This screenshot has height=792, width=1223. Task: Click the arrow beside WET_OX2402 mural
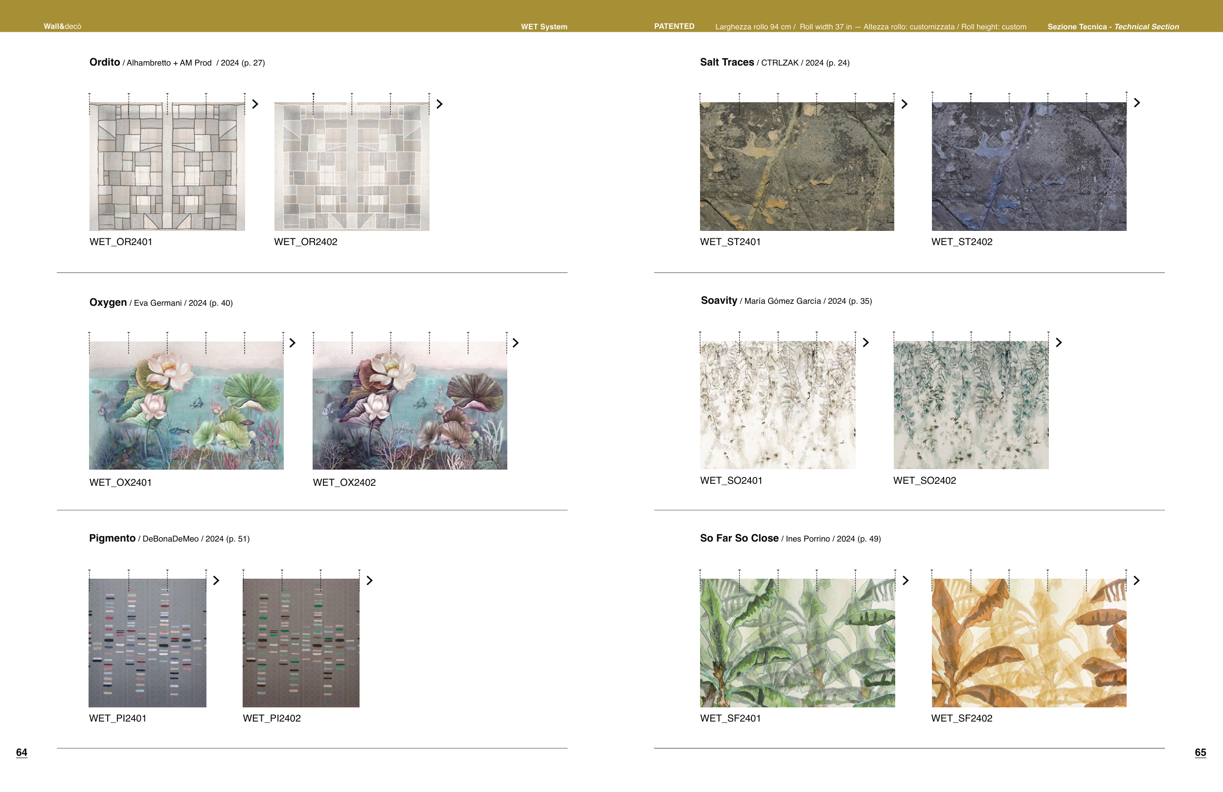pyautogui.click(x=516, y=343)
